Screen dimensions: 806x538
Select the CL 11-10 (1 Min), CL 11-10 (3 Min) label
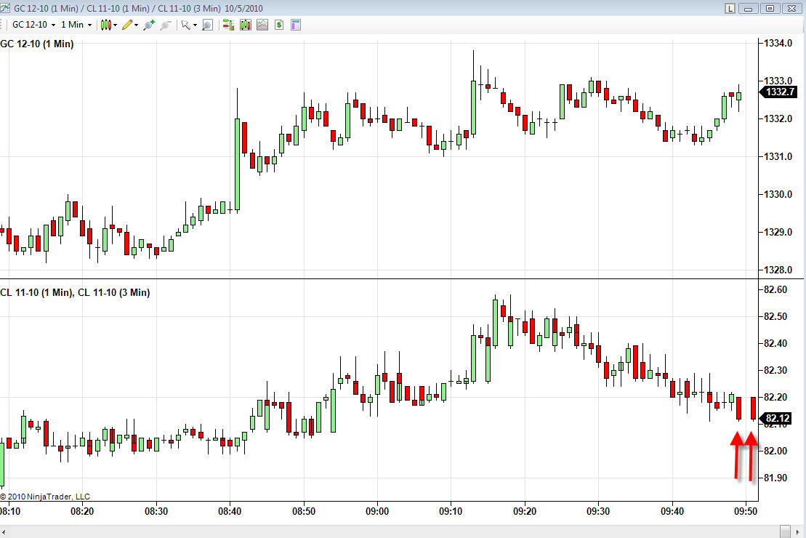(x=75, y=293)
